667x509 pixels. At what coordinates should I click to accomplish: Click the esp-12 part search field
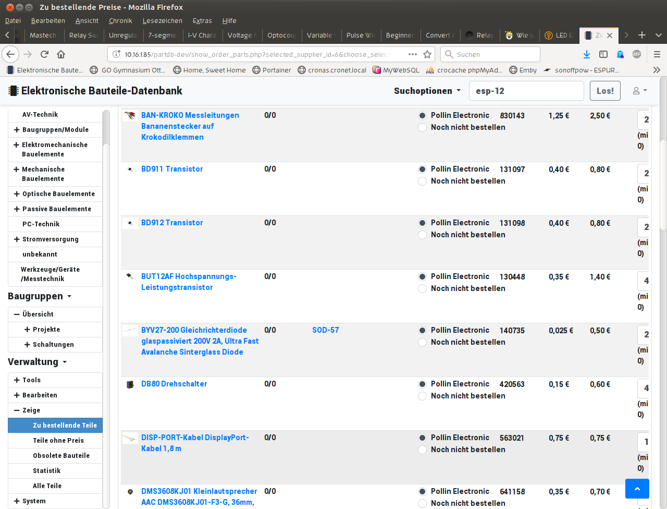tap(526, 91)
